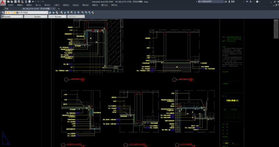Image resolution: width=279 pixels, height=147 pixels.
Task: Toggle the layer freeze sun icon
Action: [x=9, y=12]
